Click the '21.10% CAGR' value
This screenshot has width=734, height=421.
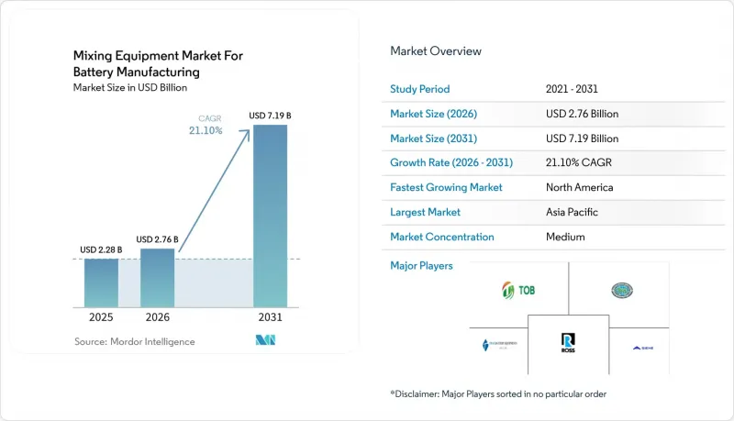(x=579, y=162)
